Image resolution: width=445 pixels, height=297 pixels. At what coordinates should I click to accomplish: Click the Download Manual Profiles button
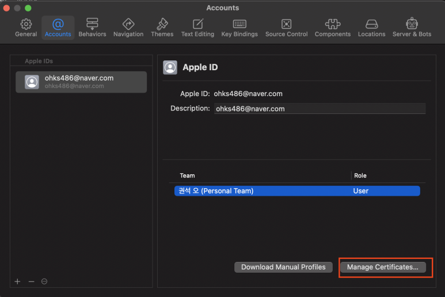(x=283, y=267)
